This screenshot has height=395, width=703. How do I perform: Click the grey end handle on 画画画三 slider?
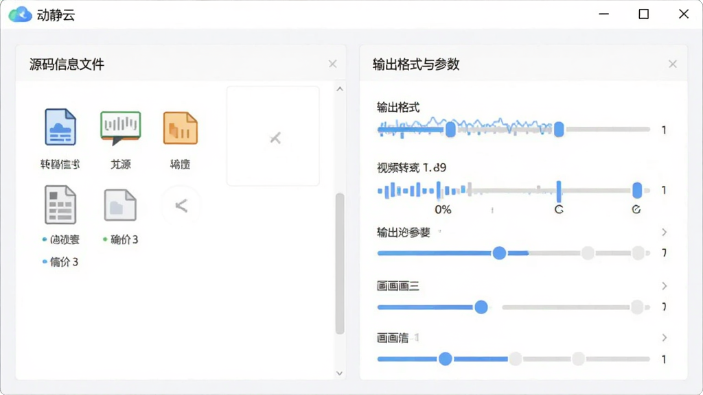coord(637,307)
